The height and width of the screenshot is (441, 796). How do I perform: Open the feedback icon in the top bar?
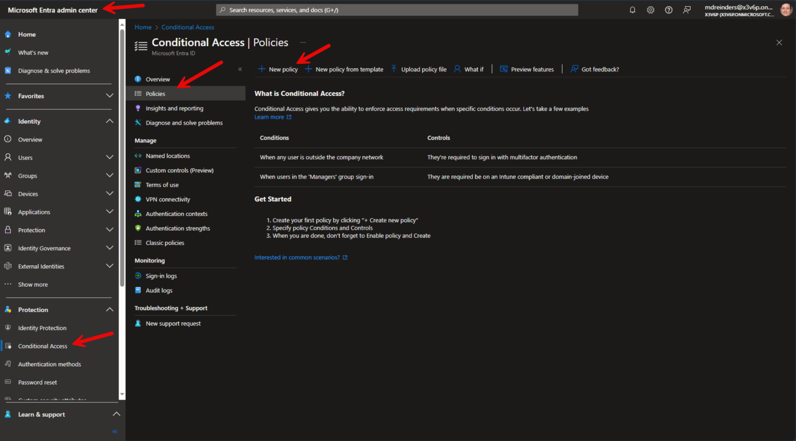687,10
